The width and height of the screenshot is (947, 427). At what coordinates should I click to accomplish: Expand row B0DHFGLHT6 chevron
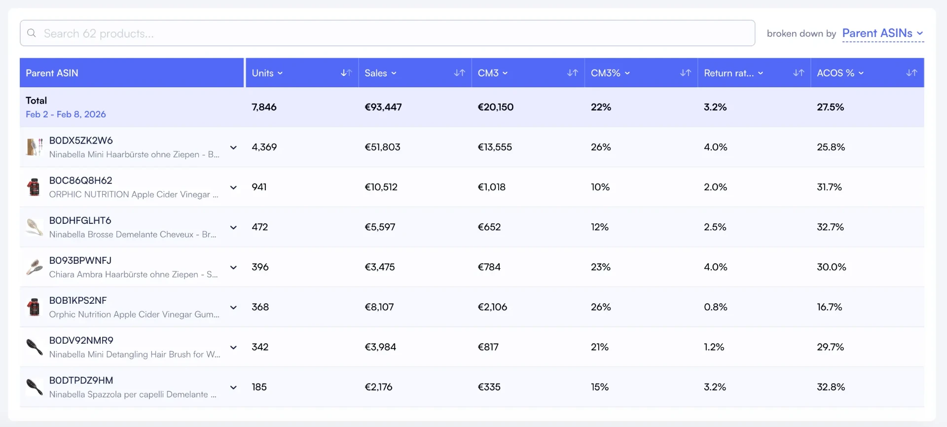point(233,227)
